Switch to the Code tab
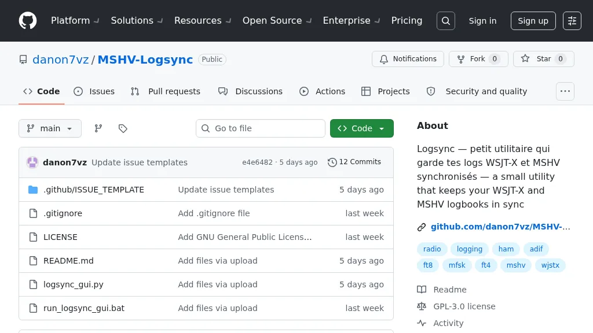593x333 pixels. click(x=42, y=91)
